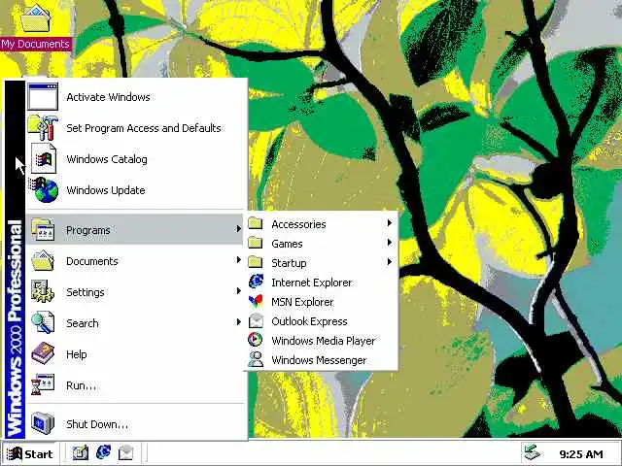Launch Internet Explorer from Quick Launch bar
Screen dimensions: 622x466
pyautogui.click(x=104, y=452)
